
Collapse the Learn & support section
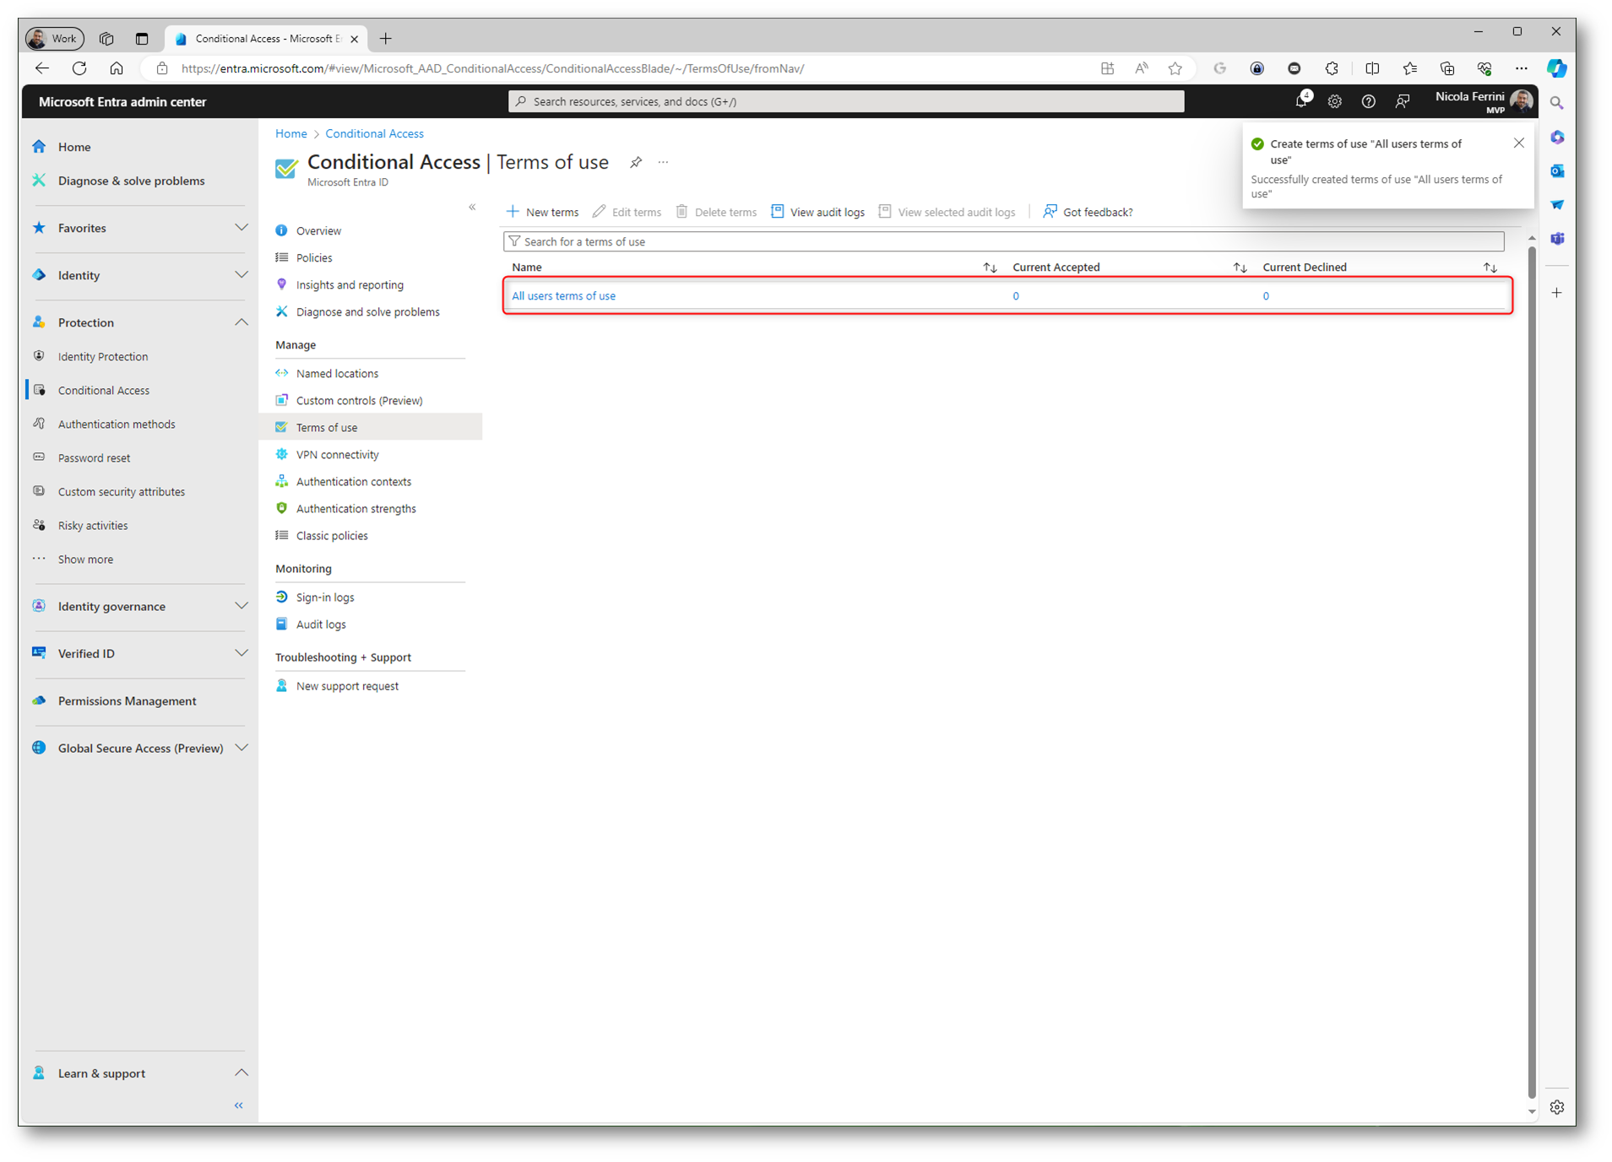point(241,1073)
